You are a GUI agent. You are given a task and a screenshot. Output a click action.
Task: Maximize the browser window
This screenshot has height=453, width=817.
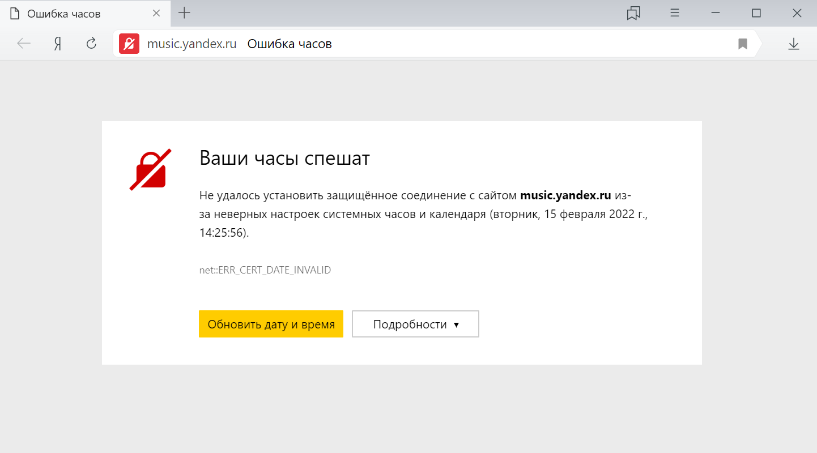(x=756, y=13)
